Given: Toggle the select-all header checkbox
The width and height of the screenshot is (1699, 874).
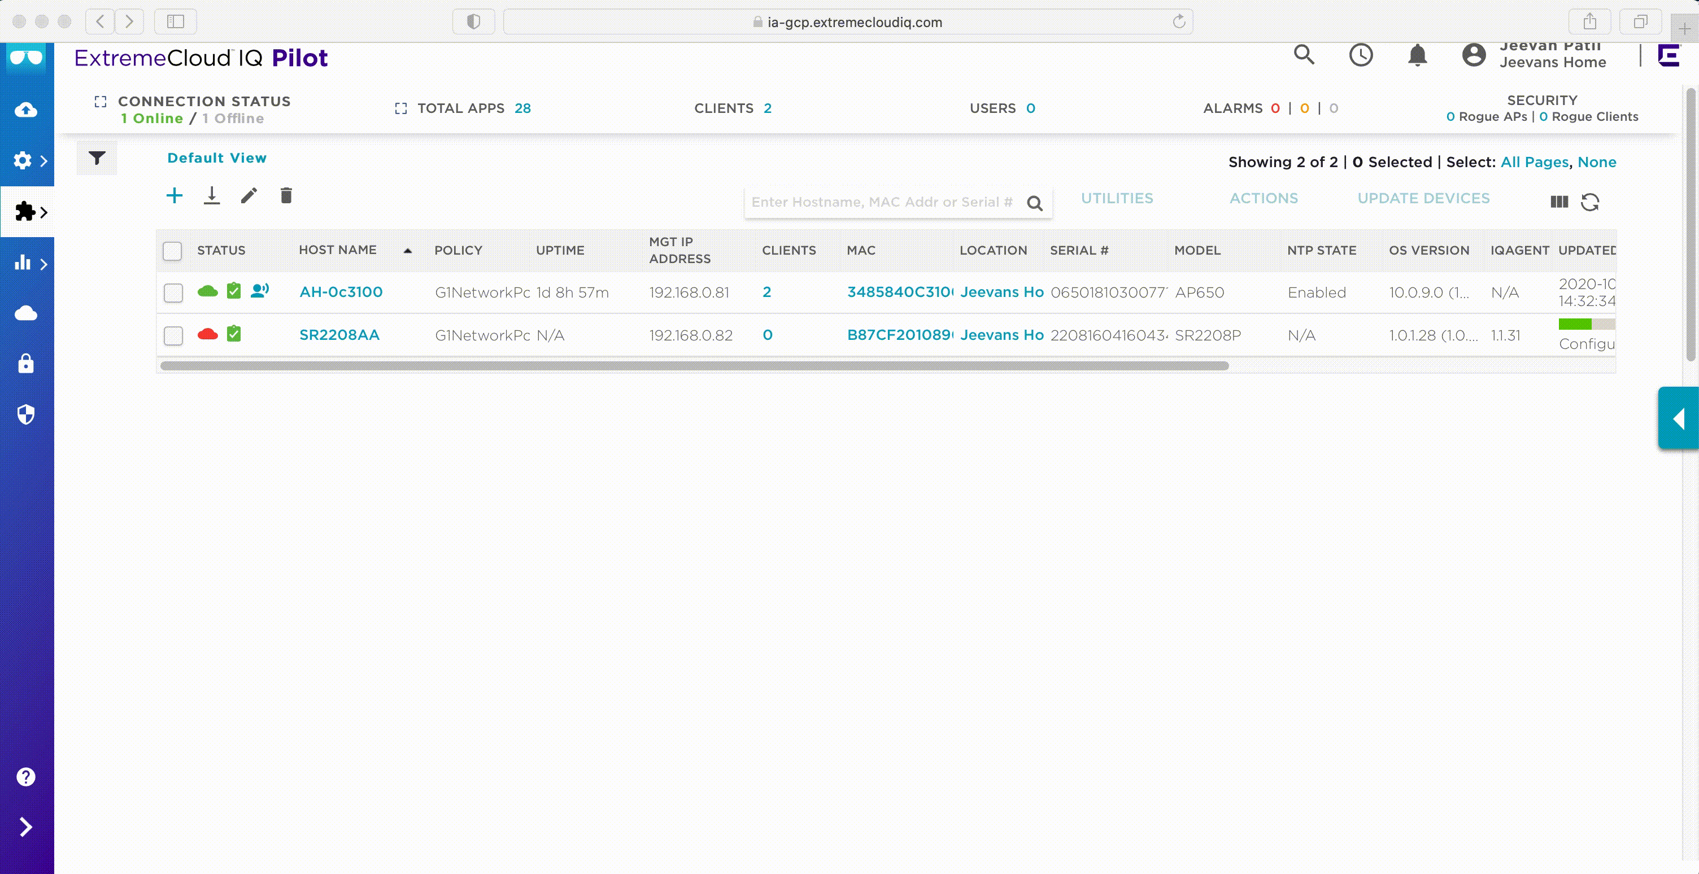Looking at the screenshot, I should tap(172, 251).
